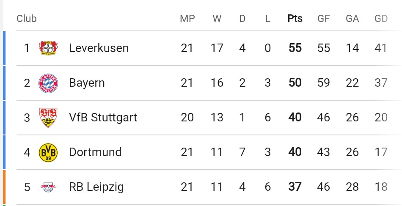Click the blue qualification marker beside Leverkusen
This screenshot has width=402, height=206.
(x=4, y=48)
